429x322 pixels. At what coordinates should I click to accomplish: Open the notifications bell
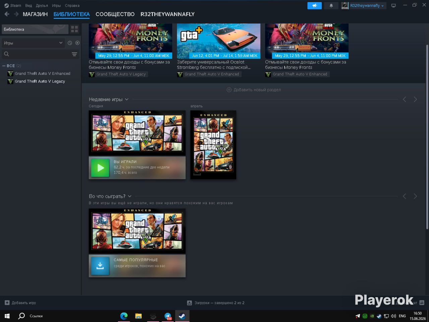click(331, 6)
